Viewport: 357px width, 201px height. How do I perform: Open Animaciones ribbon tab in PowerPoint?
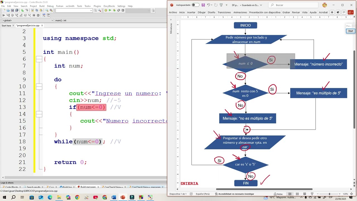[x=240, y=12]
